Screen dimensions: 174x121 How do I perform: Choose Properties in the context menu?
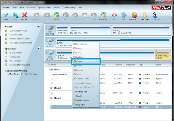tap(86, 105)
